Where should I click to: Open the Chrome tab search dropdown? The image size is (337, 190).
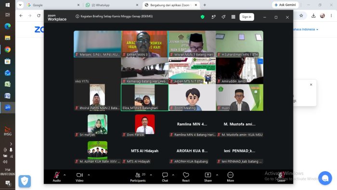click(x=20, y=5)
